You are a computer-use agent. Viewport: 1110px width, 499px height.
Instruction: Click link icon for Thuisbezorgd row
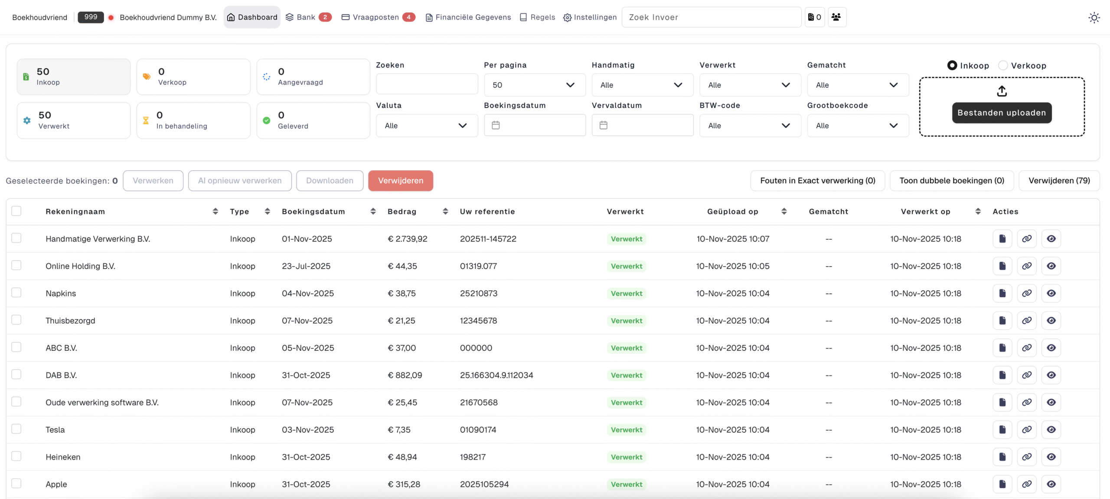pos(1027,321)
